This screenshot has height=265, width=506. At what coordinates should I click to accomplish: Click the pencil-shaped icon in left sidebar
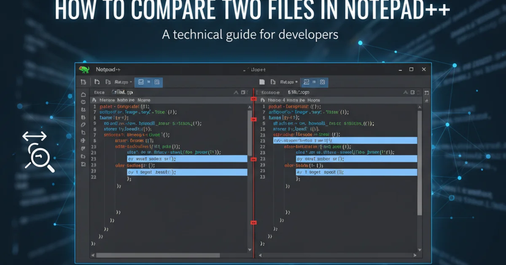pyautogui.click(x=83, y=125)
